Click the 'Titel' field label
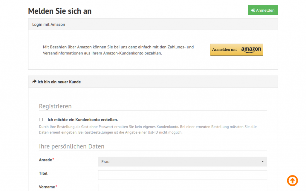 [43, 173]
